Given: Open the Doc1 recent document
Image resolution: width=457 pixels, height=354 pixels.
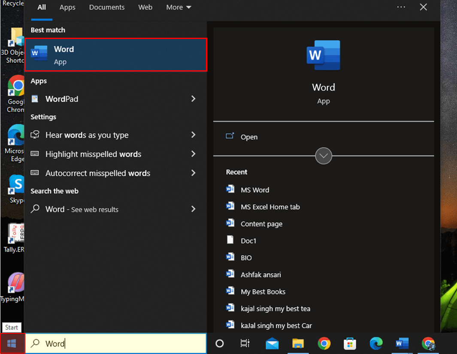Looking at the screenshot, I should point(248,240).
